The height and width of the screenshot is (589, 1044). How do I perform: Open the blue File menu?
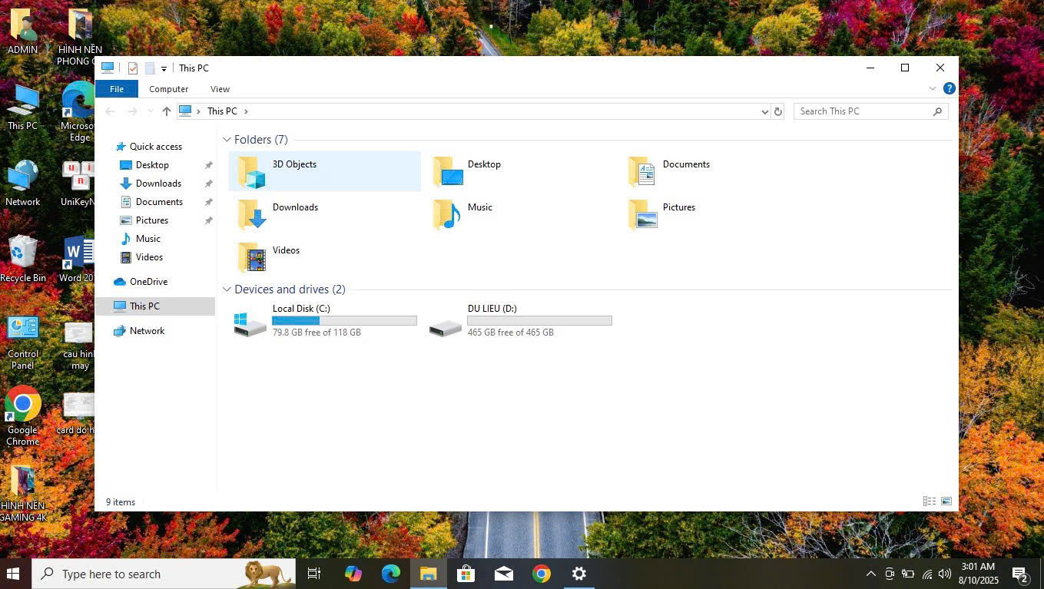click(117, 89)
